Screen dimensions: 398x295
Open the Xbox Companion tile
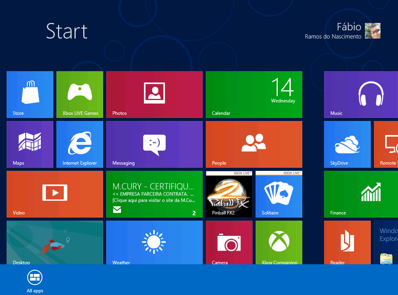coord(279,242)
